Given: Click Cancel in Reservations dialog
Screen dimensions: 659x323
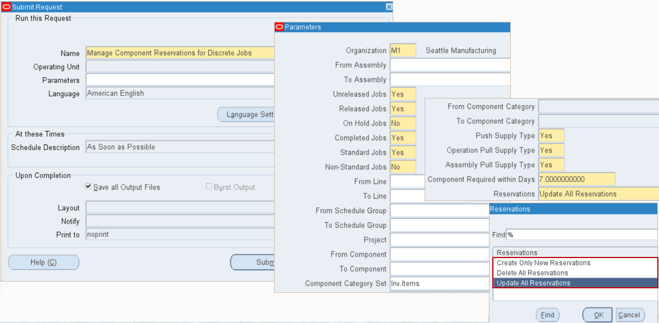Looking at the screenshot, I should [630, 315].
